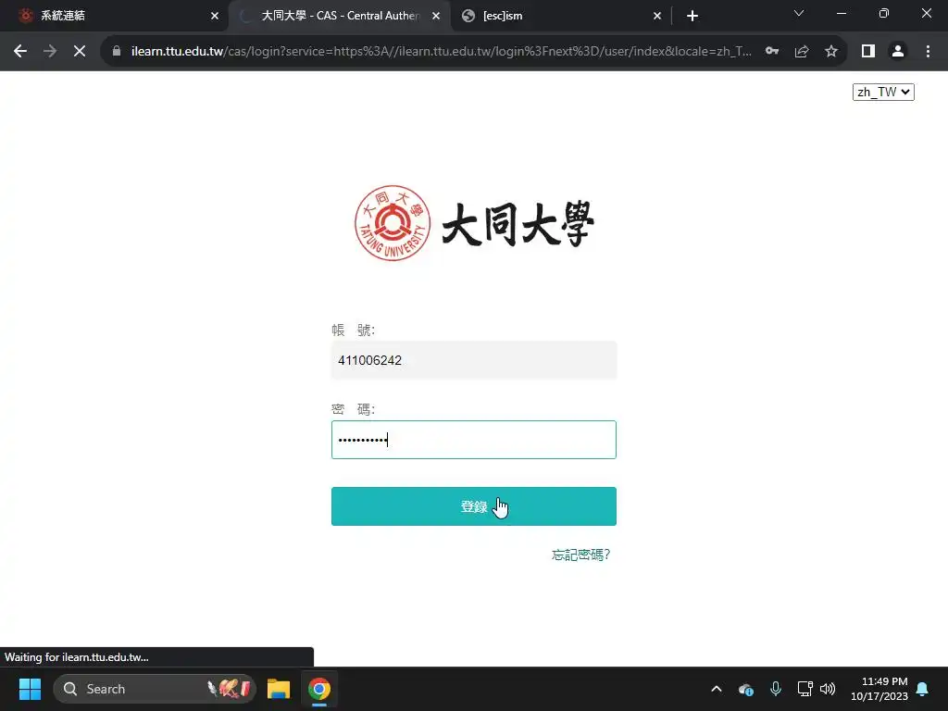The image size is (948, 711).
Task: Open the OneDrive cloud tray icon
Action: pos(745,689)
